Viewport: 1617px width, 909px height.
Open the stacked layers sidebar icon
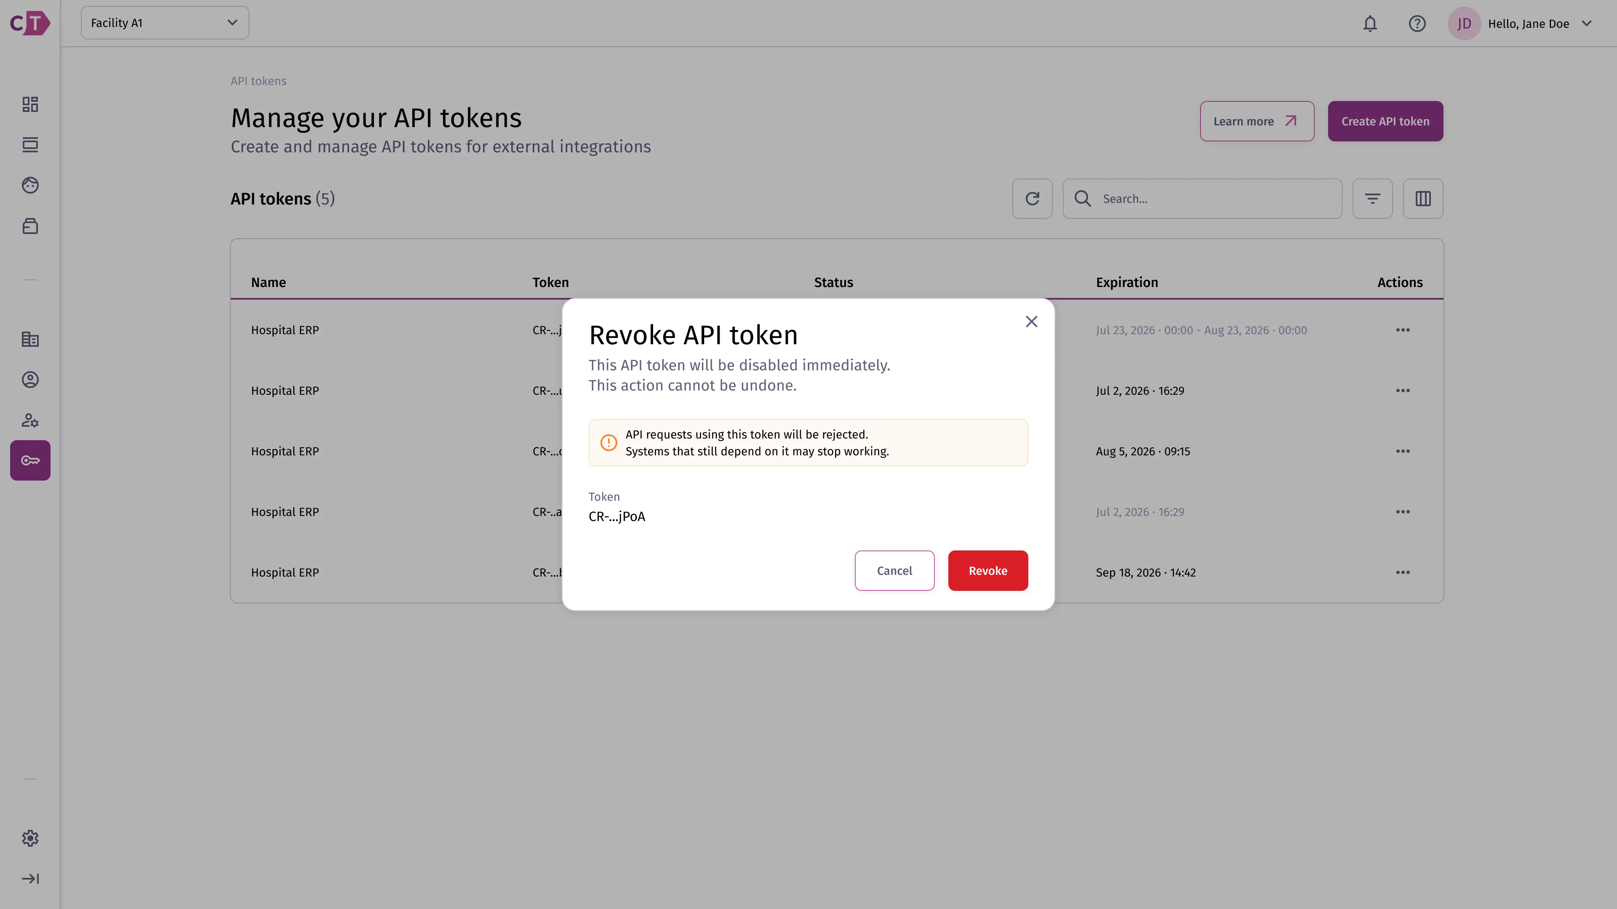click(x=30, y=145)
